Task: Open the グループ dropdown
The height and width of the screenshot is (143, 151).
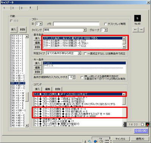Action: [106, 30]
